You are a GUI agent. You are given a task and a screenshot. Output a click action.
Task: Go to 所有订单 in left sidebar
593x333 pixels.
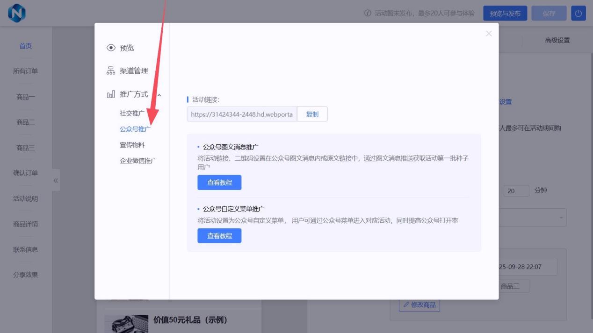pyautogui.click(x=25, y=71)
